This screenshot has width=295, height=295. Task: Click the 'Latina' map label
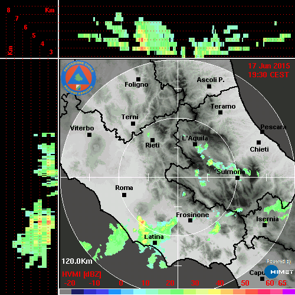[x=154, y=237]
